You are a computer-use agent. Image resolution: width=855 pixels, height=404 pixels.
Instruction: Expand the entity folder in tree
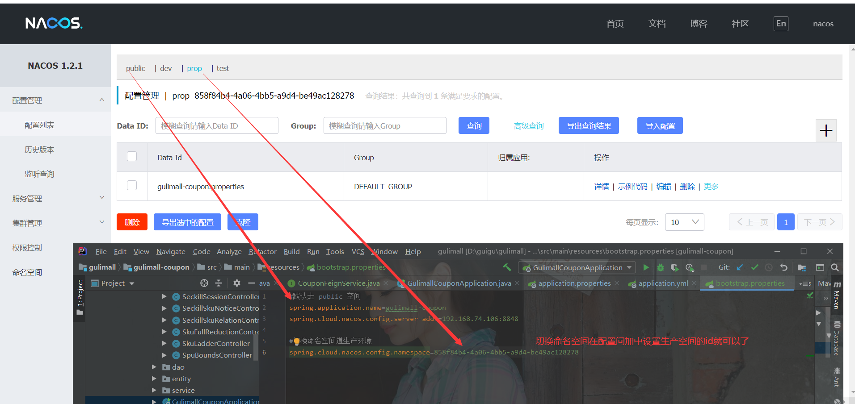[154, 379]
